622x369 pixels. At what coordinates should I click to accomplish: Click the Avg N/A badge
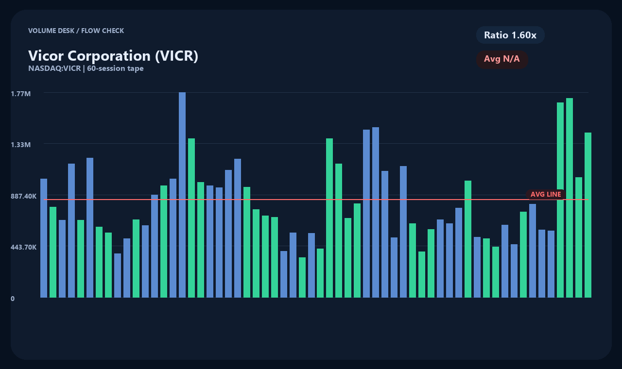tap(502, 59)
